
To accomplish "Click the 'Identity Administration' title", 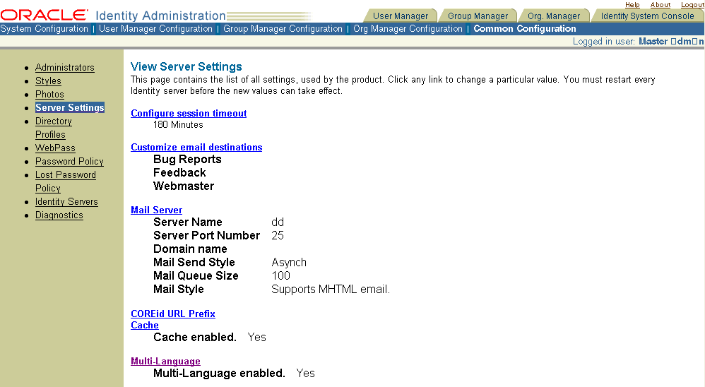I will (x=160, y=16).
